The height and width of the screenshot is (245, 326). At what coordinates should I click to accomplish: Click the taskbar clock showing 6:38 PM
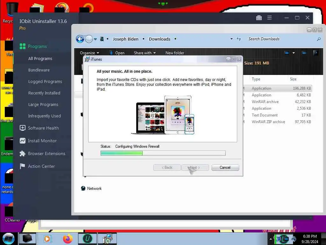310,239
